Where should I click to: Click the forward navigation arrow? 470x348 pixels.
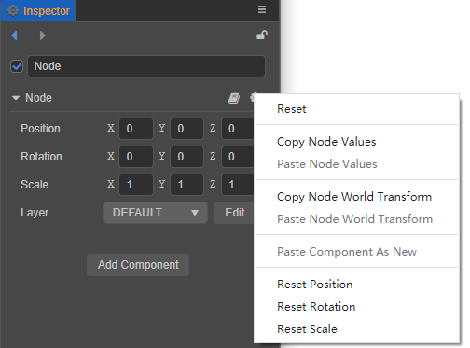pos(43,35)
